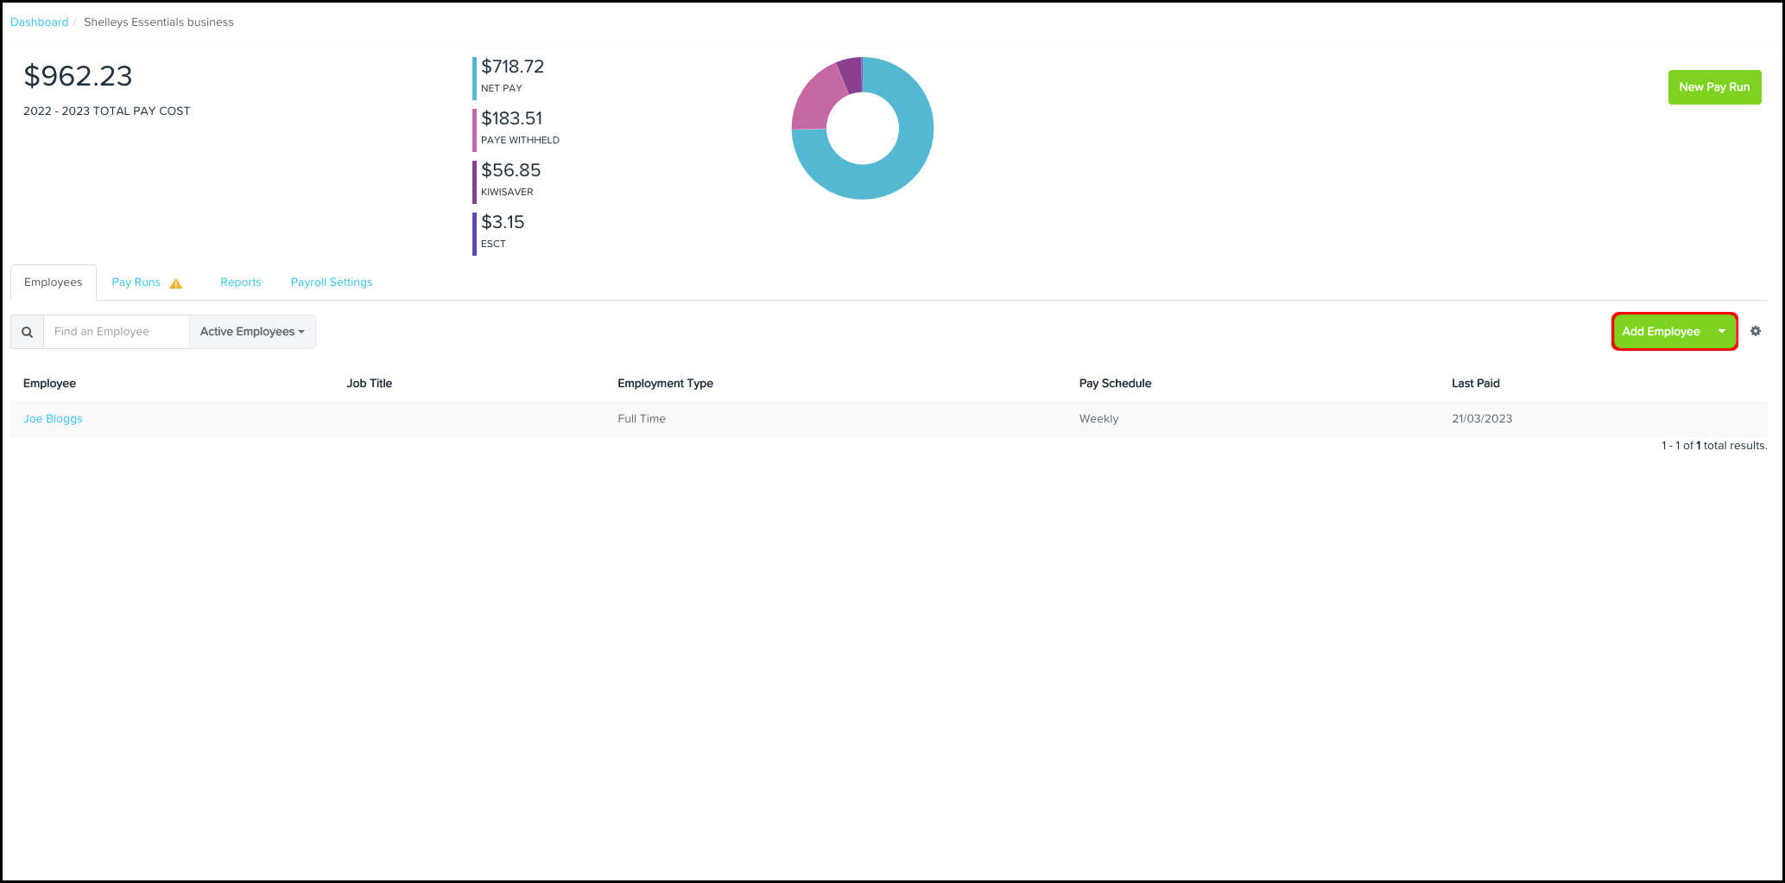1785x883 pixels.
Task: Expand the Add Employee dropdown arrow
Action: [x=1721, y=331]
